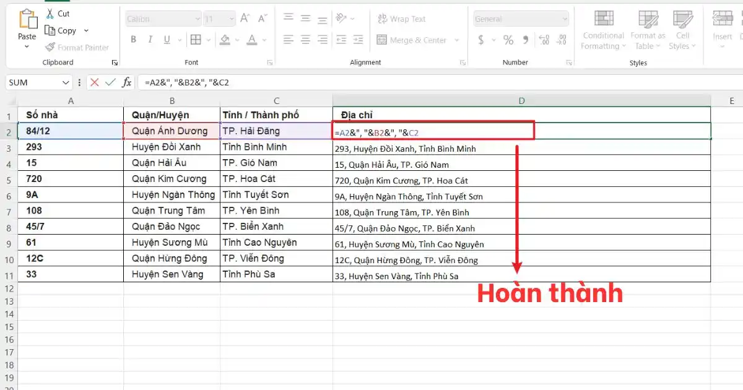The width and height of the screenshot is (743, 390).
Task: Decrease decimal places
Action: (x=562, y=40)
